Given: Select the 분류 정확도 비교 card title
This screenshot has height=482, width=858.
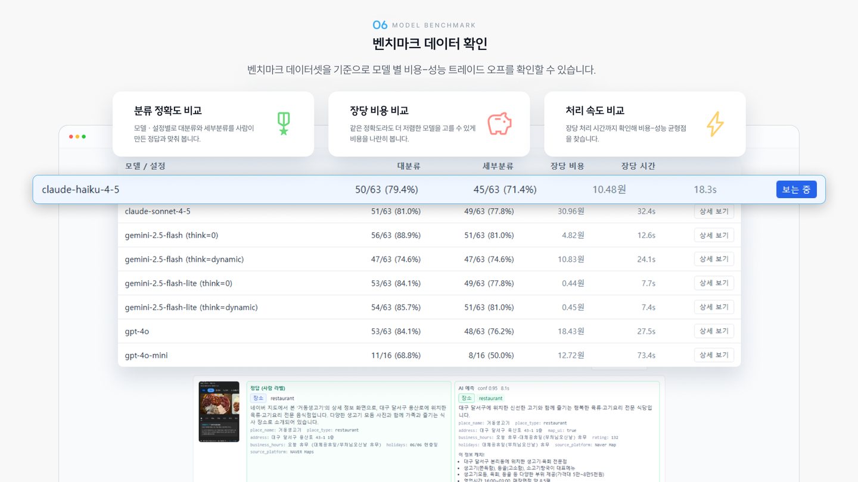Looking at the screenshot, I should click(x=168, y=111).
